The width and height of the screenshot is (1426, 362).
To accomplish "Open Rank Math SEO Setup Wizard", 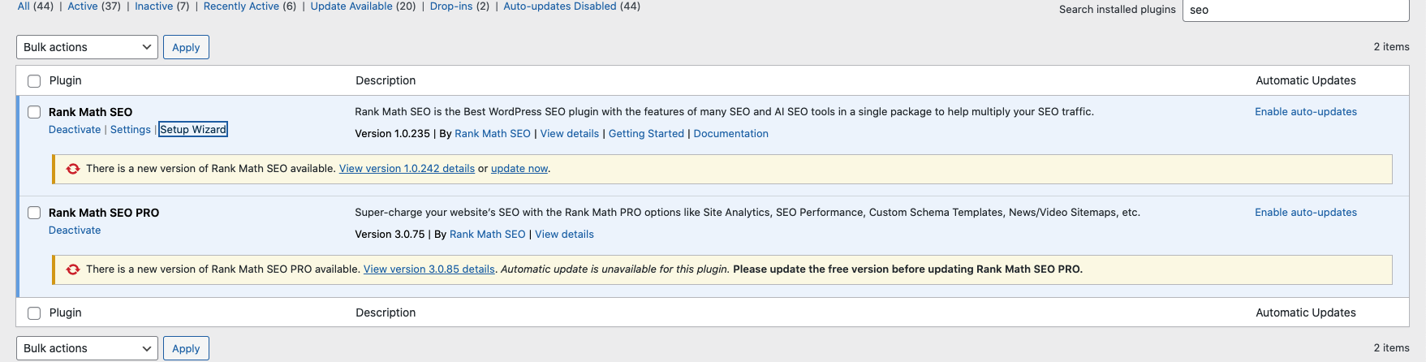I will 193,130.
